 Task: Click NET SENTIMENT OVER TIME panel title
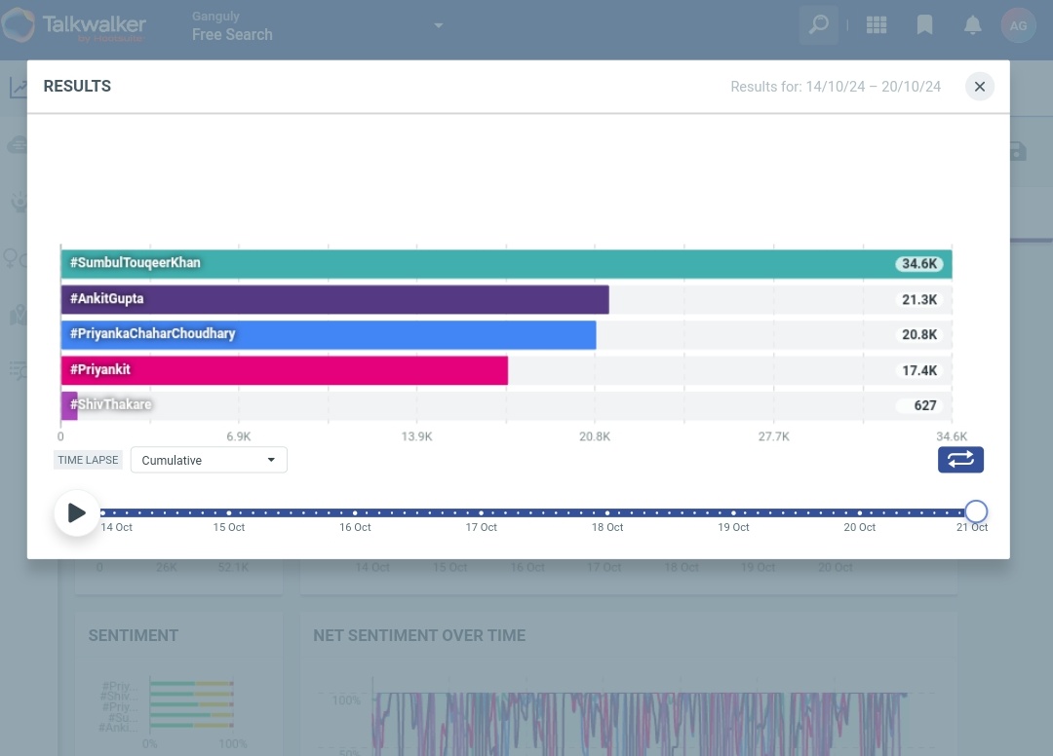coord(419,635)
